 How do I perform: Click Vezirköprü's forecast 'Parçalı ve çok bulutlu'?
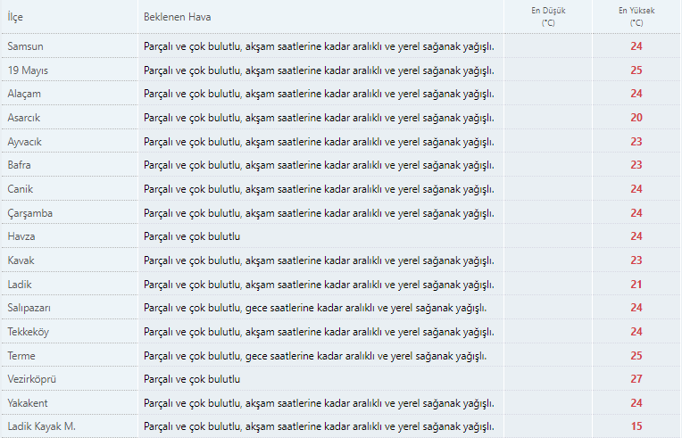192,380
